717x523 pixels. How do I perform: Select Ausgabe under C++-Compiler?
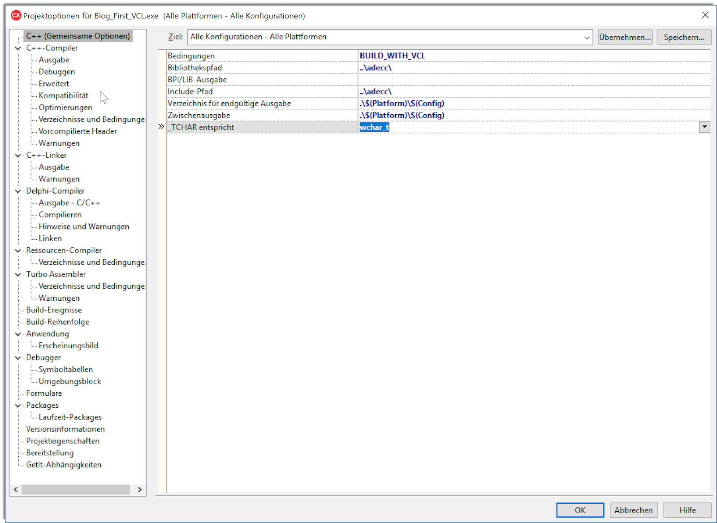(54, 60)
